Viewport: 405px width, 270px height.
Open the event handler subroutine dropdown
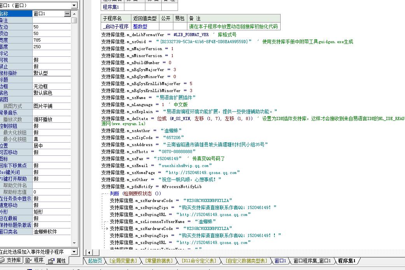point(74,252)
